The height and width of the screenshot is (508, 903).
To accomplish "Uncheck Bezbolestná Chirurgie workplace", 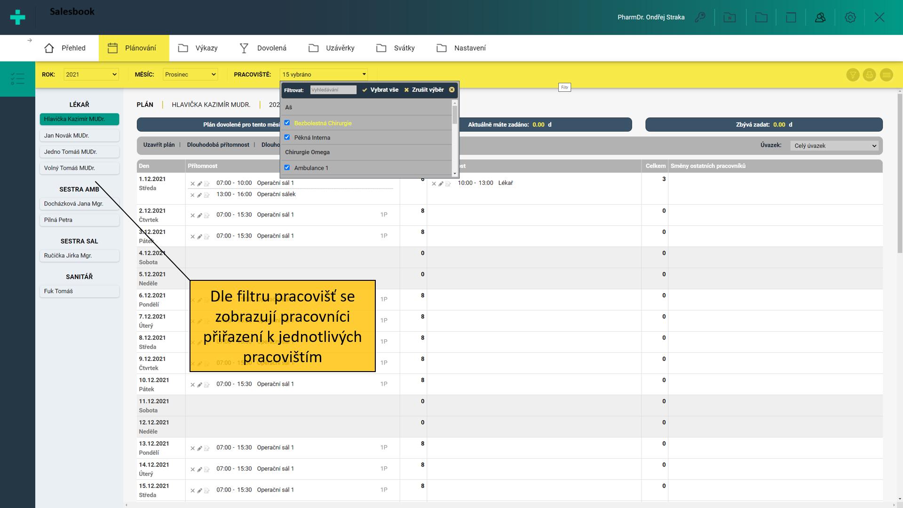I will pos(287,123).
